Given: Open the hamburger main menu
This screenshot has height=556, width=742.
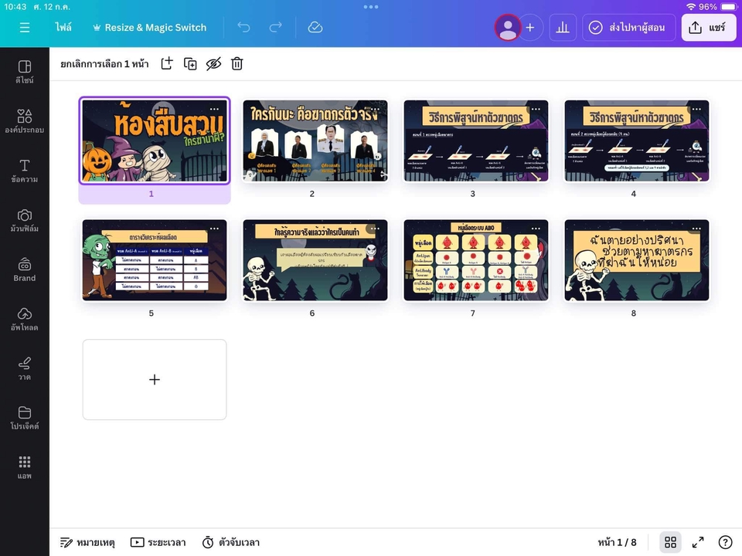Looking at the screenshot, I should (25, 28).
